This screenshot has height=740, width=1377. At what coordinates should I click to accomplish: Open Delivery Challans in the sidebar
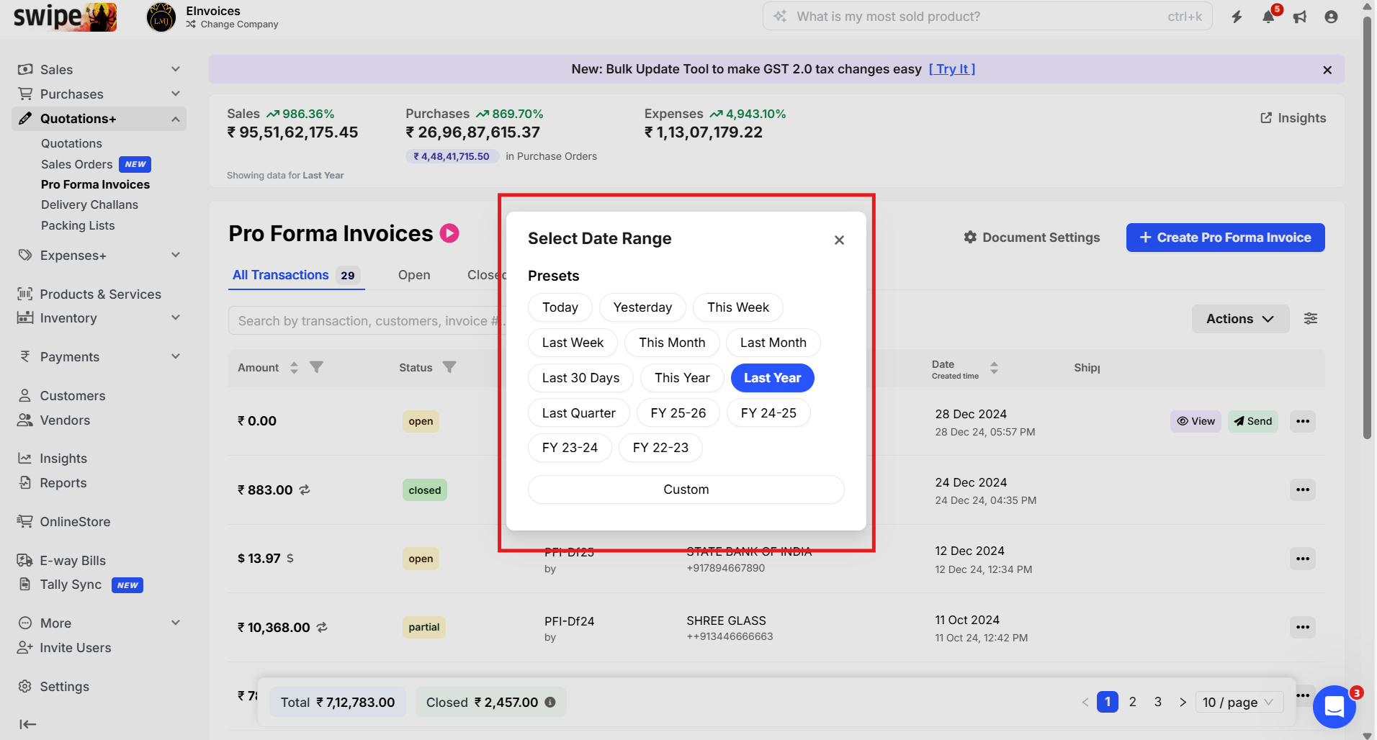coord(89,204)
